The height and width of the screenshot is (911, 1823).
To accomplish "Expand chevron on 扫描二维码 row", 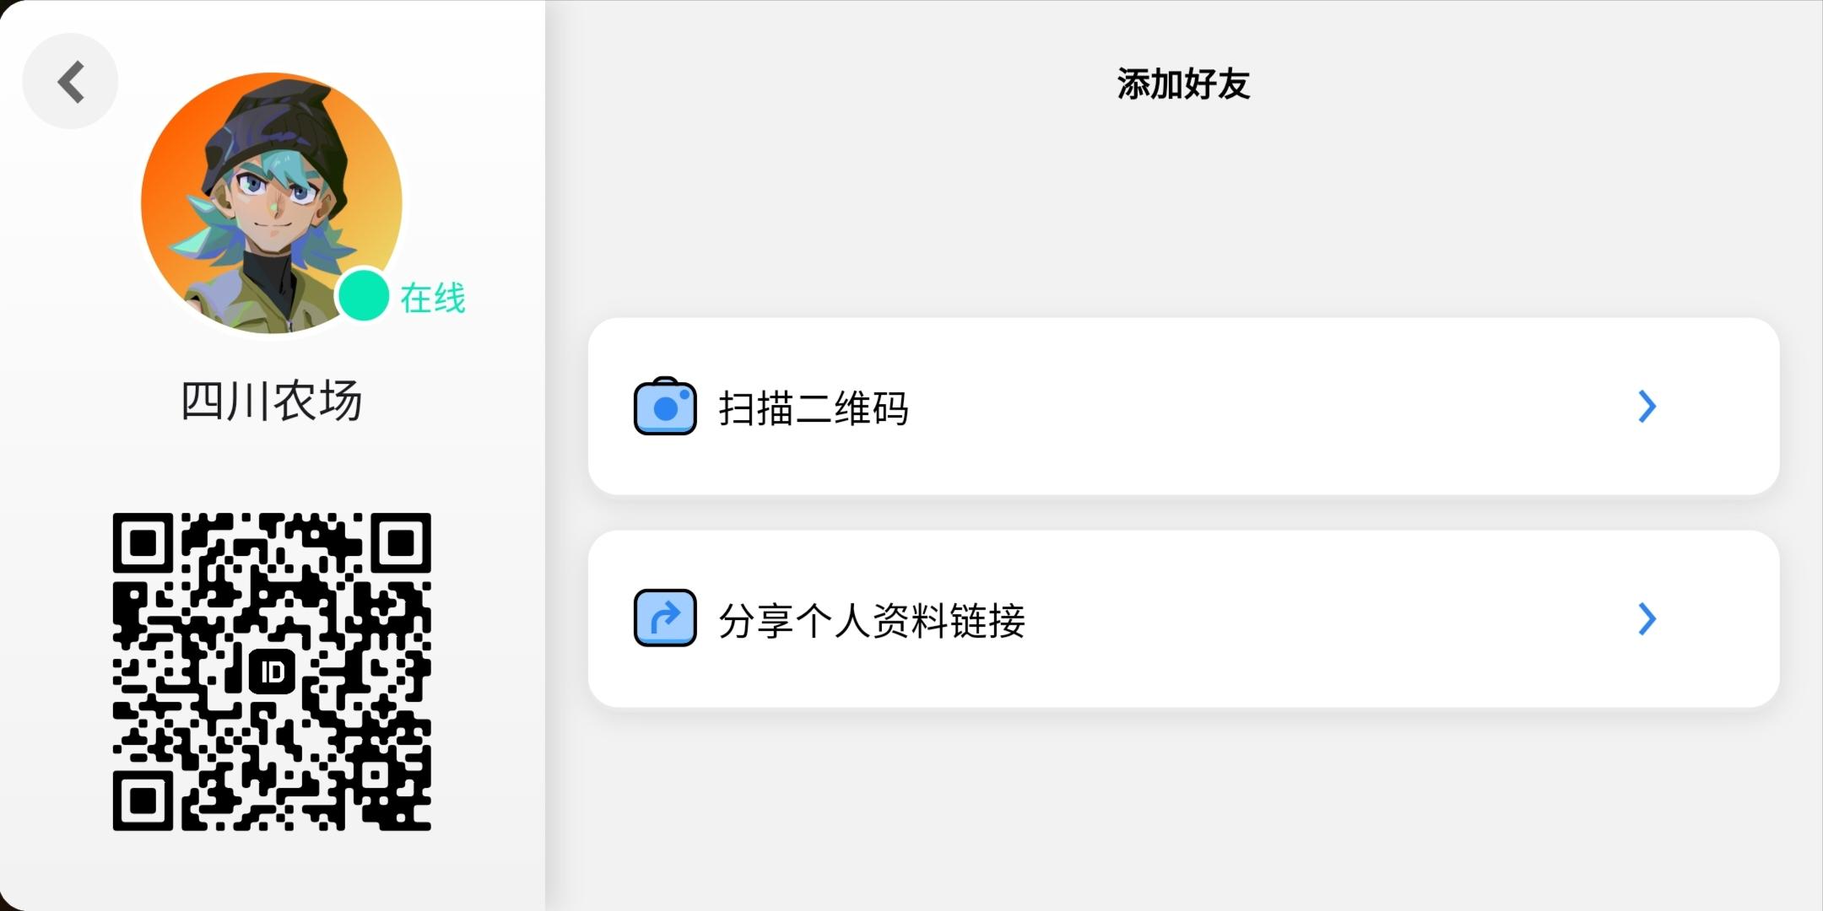I will pyautogui.click(x=1647, y=407).
